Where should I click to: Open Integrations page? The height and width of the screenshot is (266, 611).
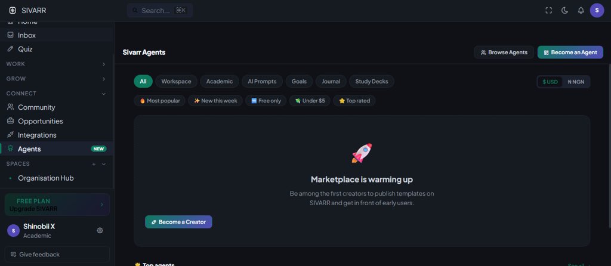pyautogui.click(x=57, y=135)
